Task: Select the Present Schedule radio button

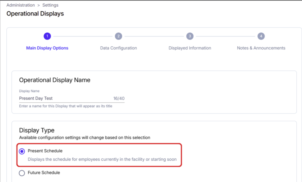Action: tap(22, 151)
